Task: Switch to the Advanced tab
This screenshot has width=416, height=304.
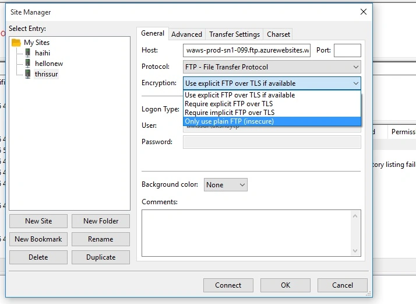Action: (186, 34)
